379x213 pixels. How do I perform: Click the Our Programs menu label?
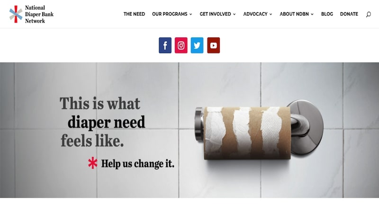point(170,14)
